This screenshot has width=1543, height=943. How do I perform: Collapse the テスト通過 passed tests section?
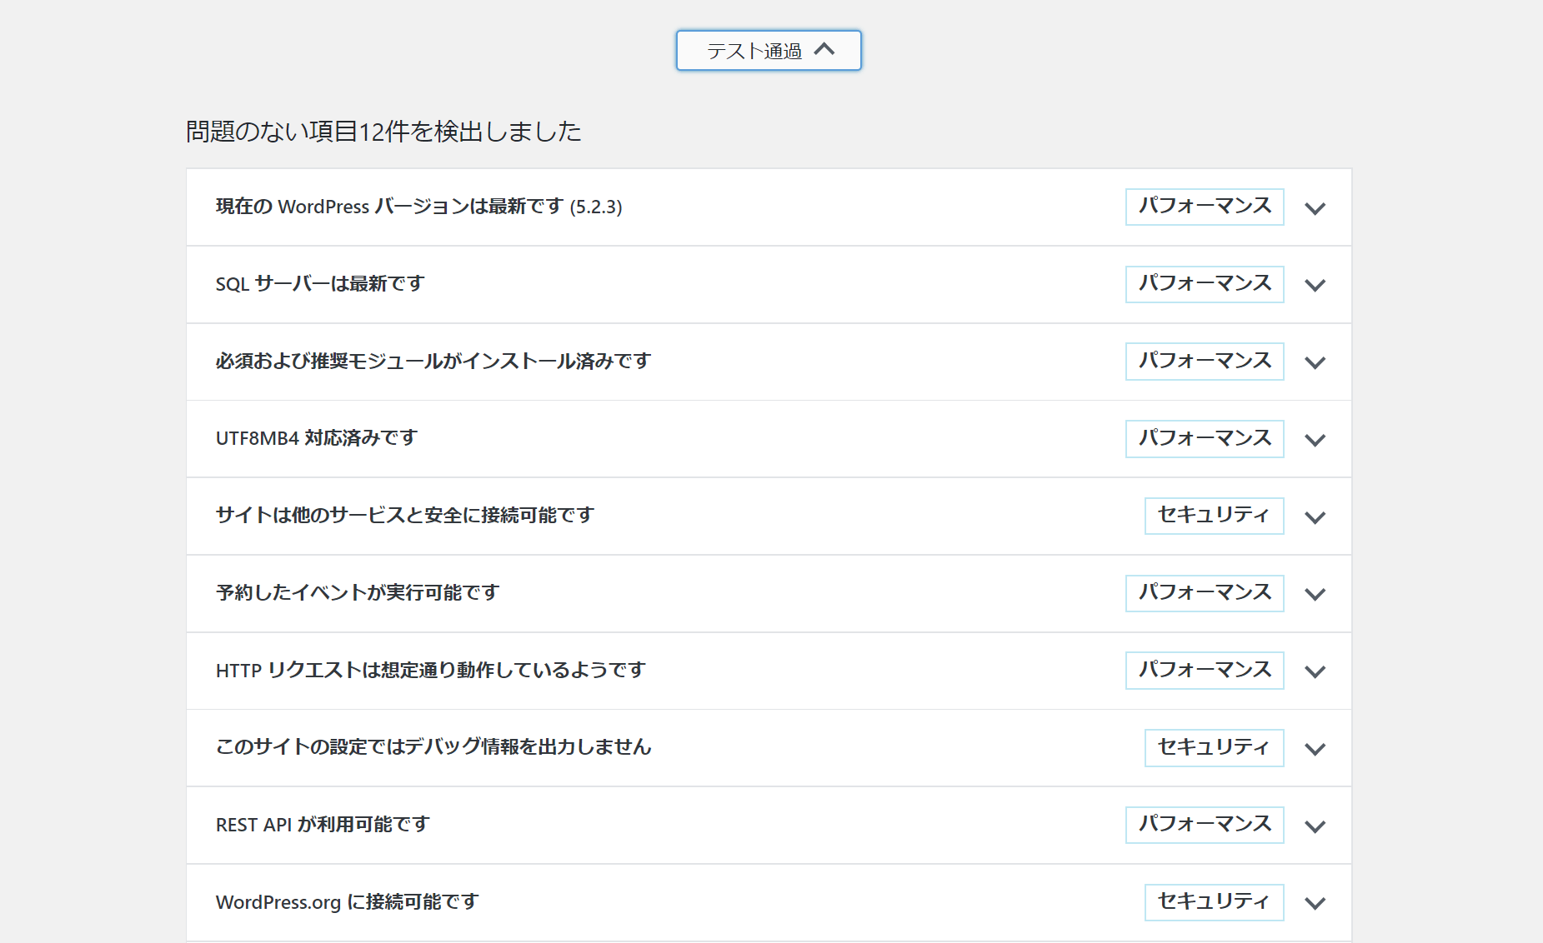767,51
